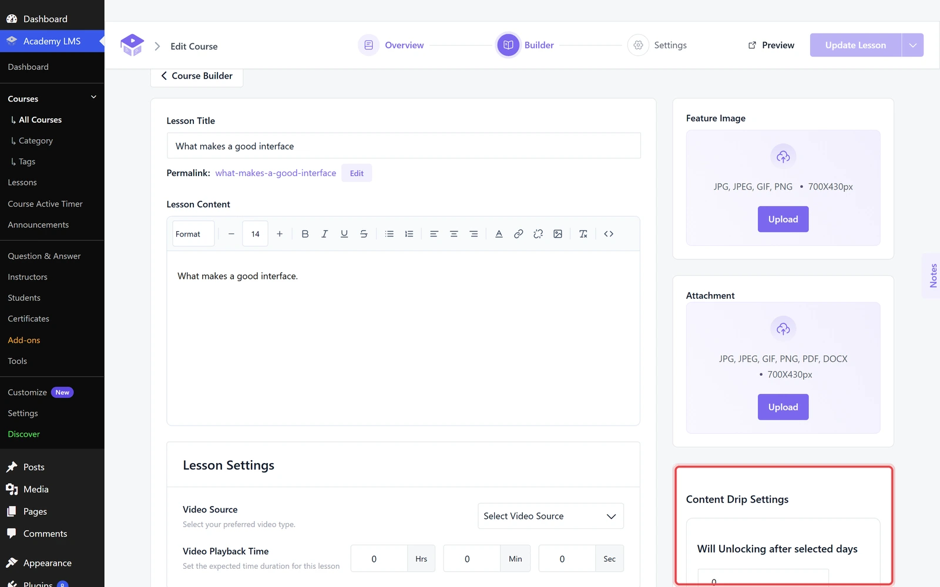Viewport: 940px width, 587px height.
Task: Insert a bulleted list
Action: (389, 234)
